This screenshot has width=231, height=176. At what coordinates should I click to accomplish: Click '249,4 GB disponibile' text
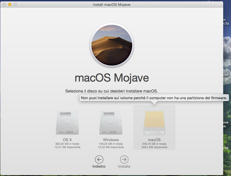154,147
